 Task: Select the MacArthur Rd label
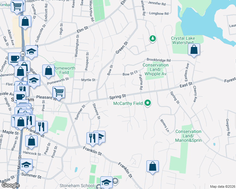click(91, 11)
